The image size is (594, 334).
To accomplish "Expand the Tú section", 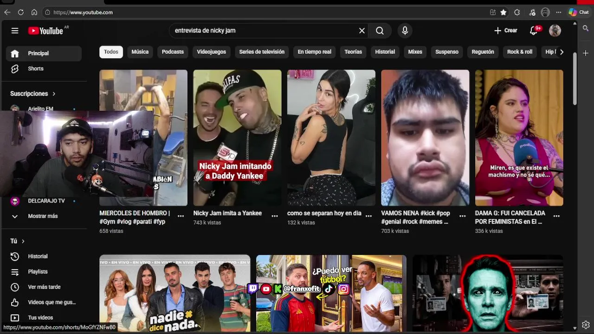I will coord(17,241).
